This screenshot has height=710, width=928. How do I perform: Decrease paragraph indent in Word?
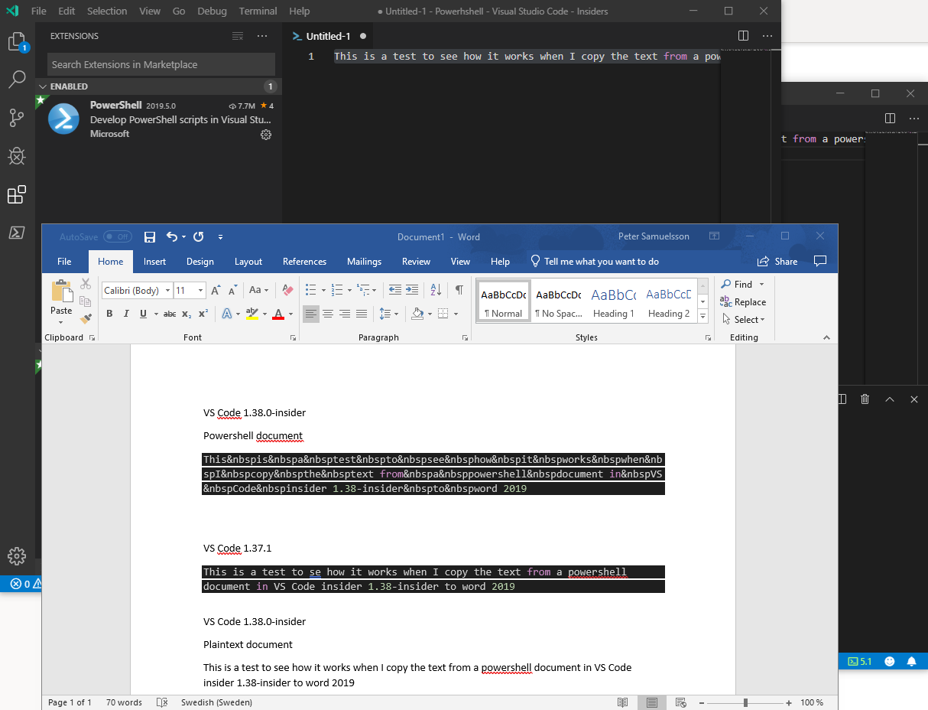pos(395,290)
